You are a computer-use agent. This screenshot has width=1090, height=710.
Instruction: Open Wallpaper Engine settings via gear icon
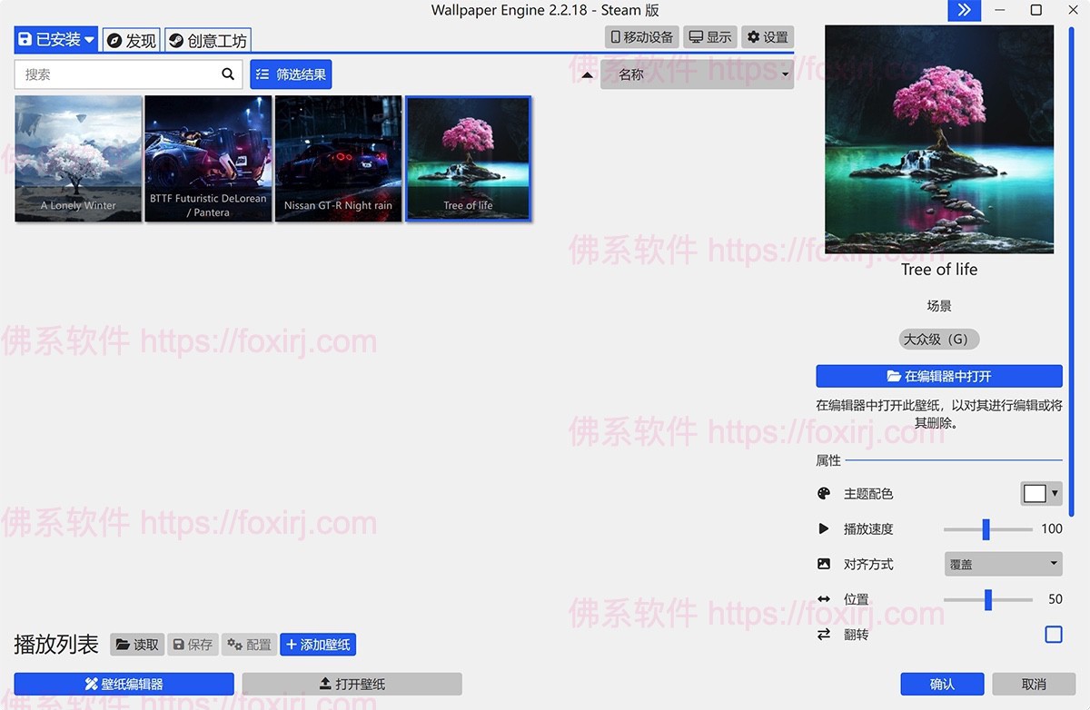(x=767, y=36)
